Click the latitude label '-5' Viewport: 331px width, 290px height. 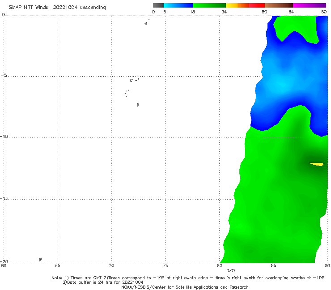coord(4,75)
